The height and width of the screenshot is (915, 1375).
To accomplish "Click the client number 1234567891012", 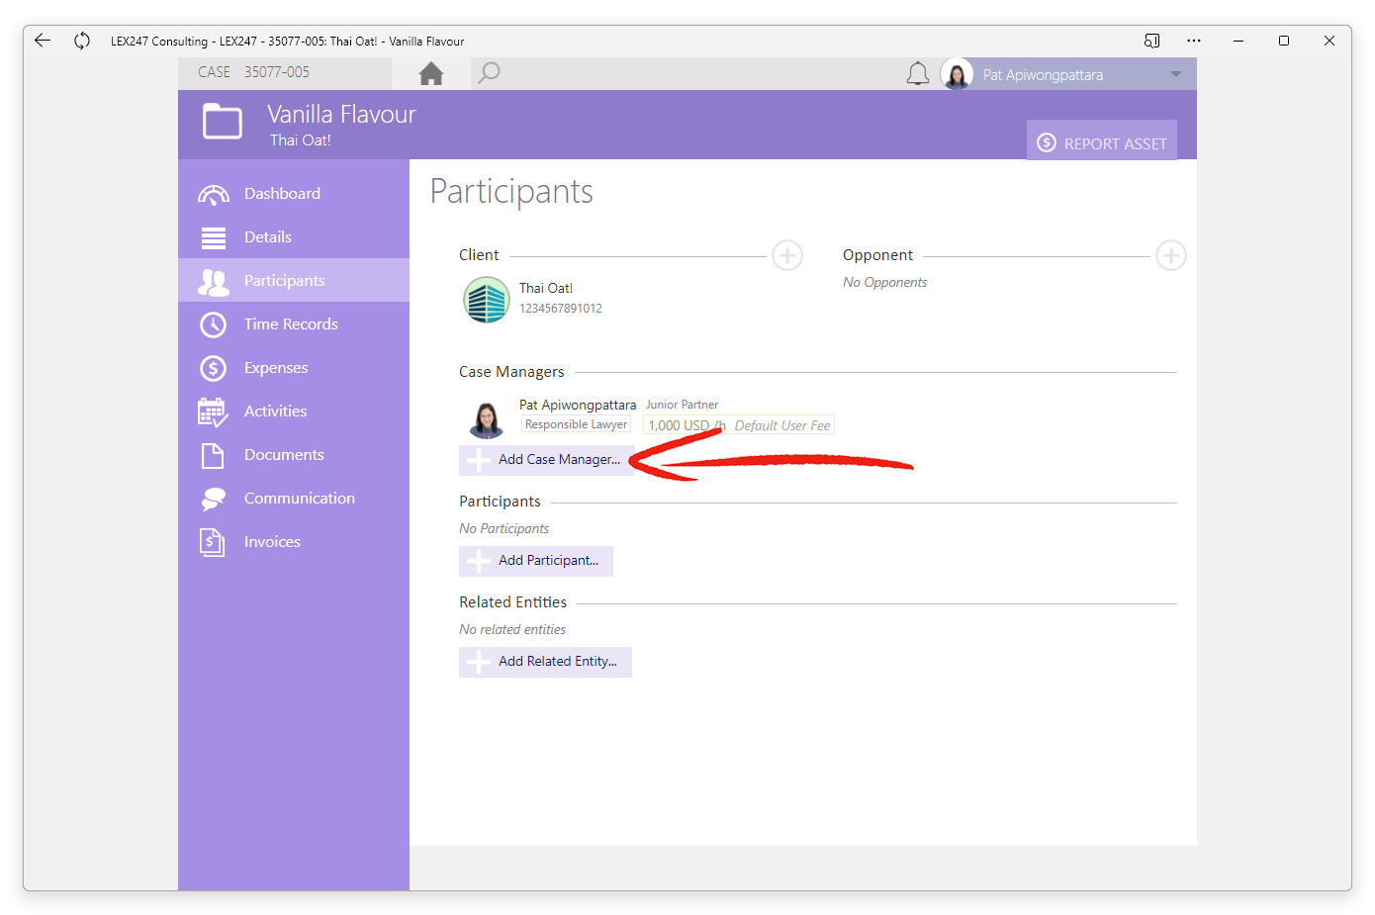I will (561, 309).
